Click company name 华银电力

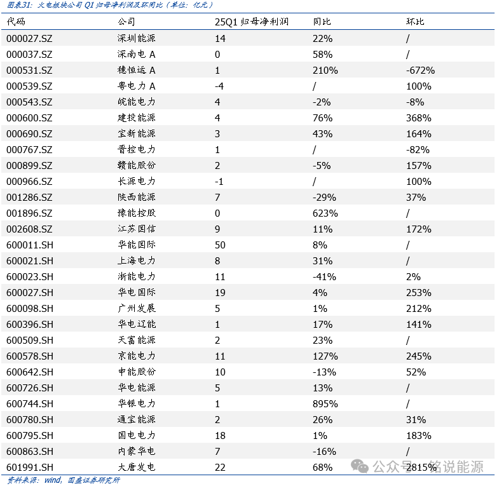coord(137,404)
